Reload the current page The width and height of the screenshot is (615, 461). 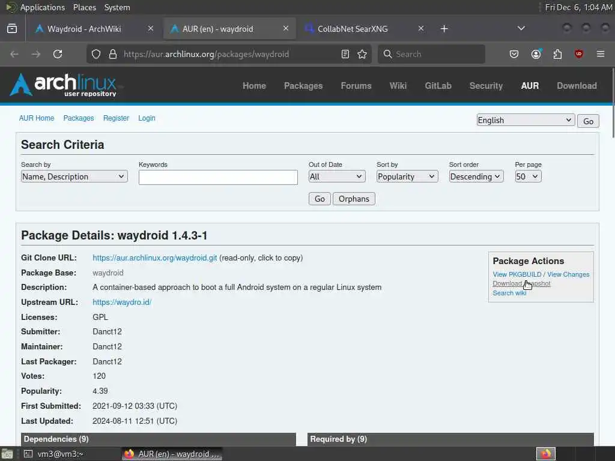58,54
